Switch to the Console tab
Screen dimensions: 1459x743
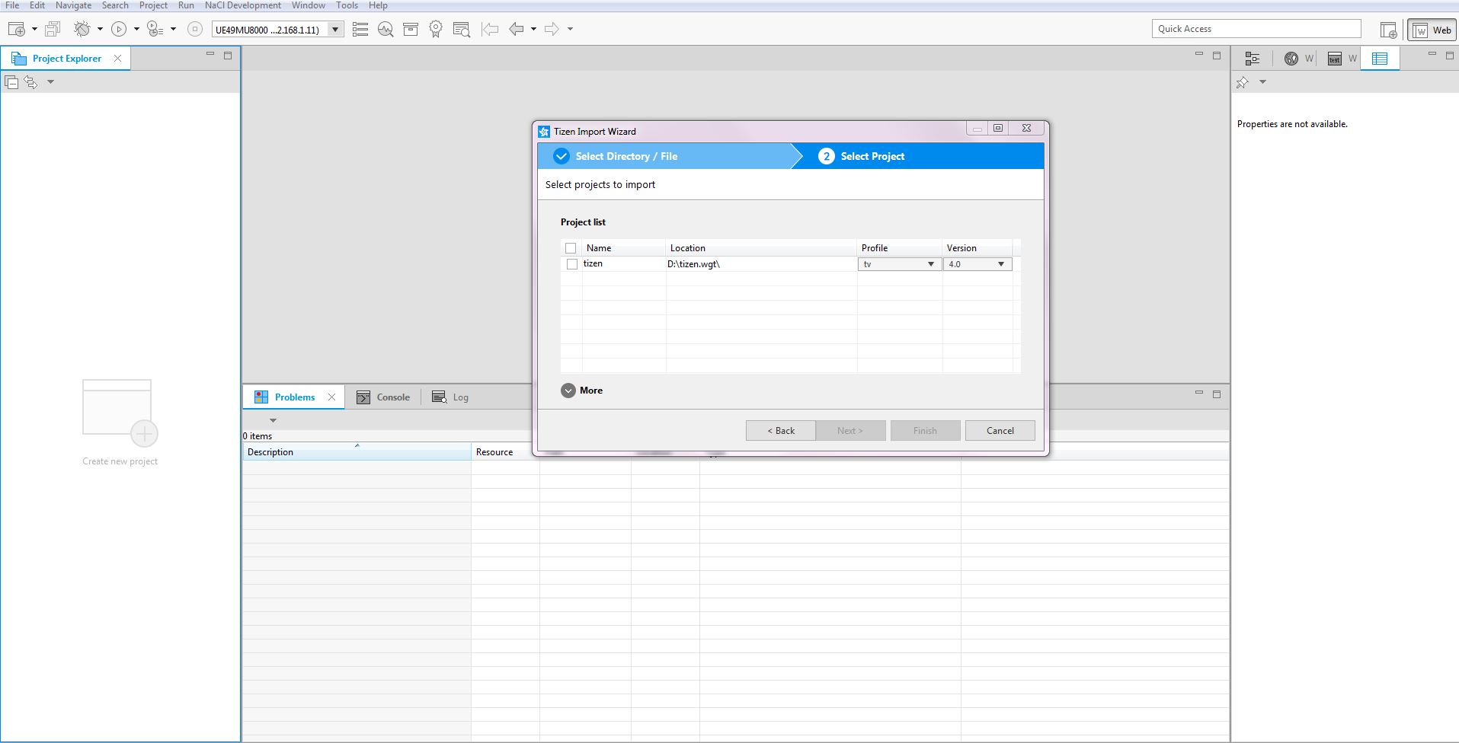tap(383, 397)
